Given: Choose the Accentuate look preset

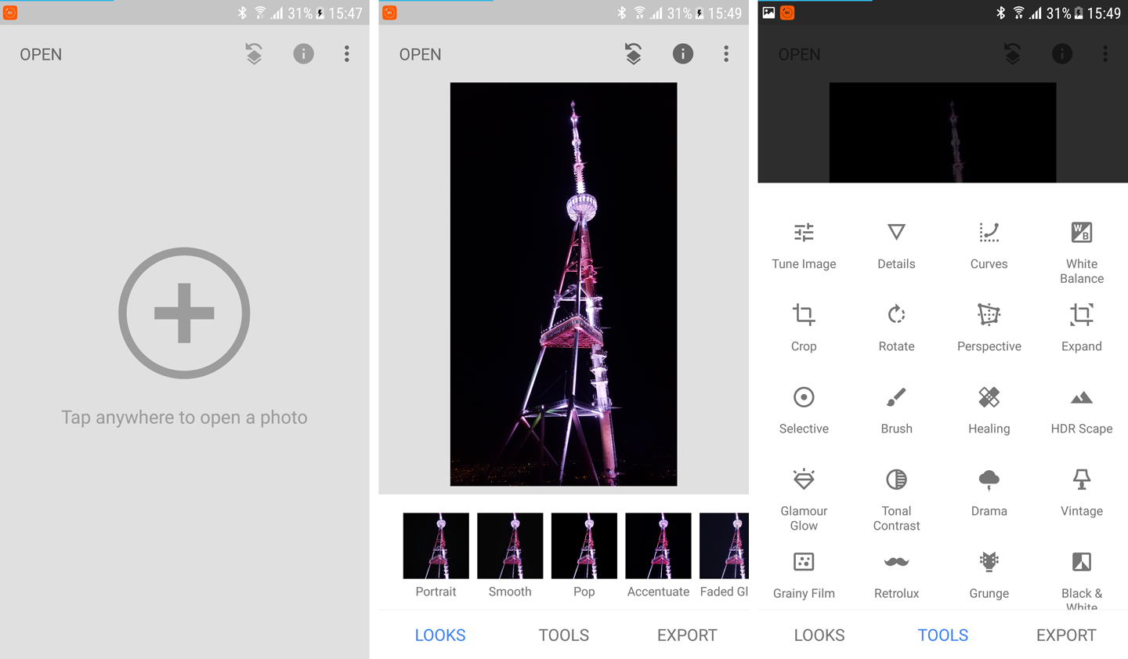Looking at the screenshot, I should pyautogui.click(x=658, y=546).
